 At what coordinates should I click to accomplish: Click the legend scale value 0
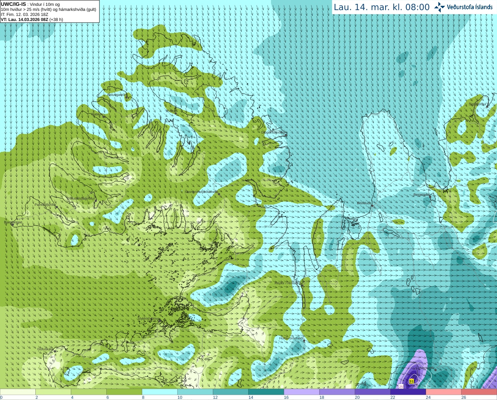click(1, 397)
